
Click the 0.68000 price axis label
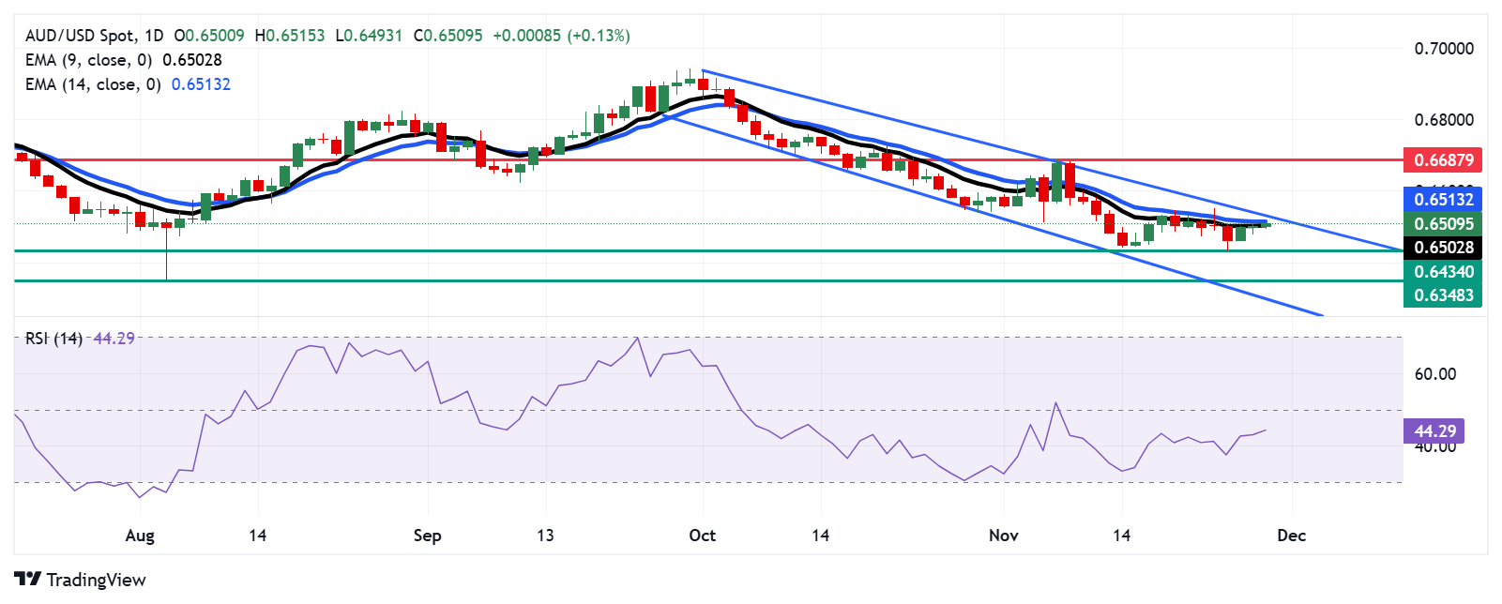[x=1444, y=120]
